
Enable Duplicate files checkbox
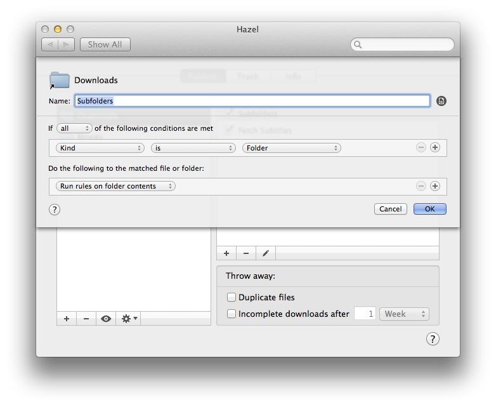click(x=232, y=297)
